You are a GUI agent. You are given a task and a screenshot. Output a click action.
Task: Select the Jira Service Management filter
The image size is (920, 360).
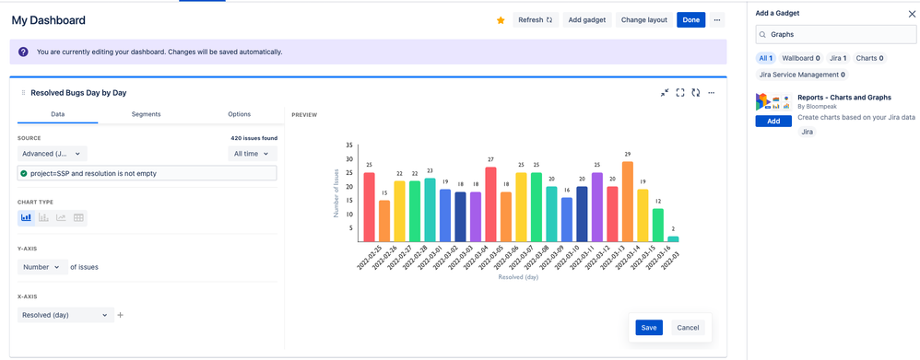tap(802, 75)
